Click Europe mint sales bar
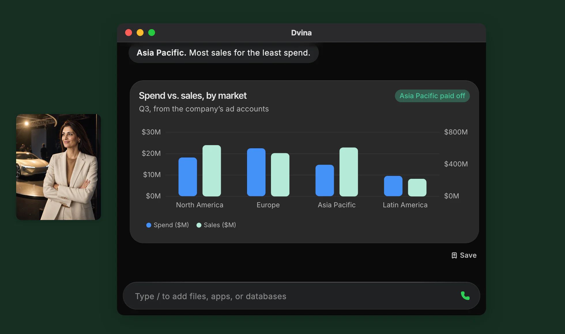This screenshot has height=334, width=565. 280,174
